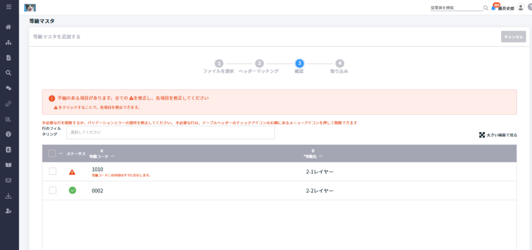Open the document icon in sidebar

[9, 58]
